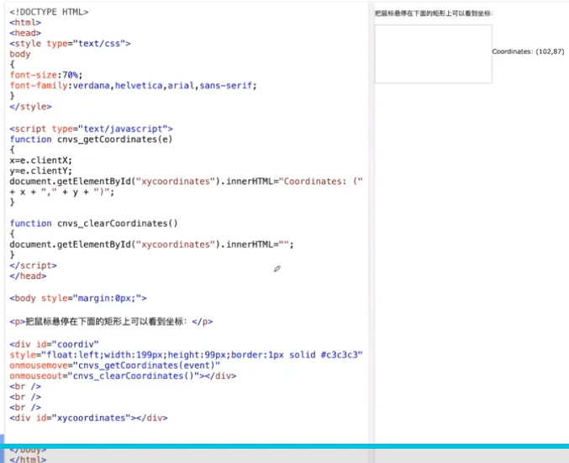This screenshot has height=463, width=569.
Task: Click the font-family declaration line
Action: (133, 86)
